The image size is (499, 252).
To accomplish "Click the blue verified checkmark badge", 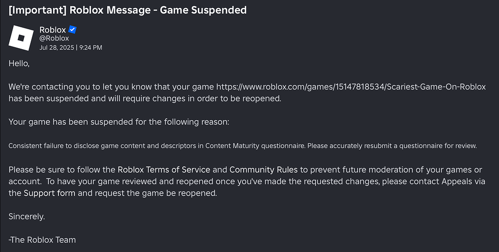I will pos(73,30).
